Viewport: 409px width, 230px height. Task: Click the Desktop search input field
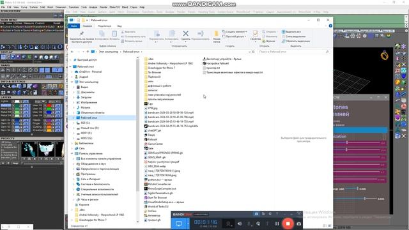[293, 52]
